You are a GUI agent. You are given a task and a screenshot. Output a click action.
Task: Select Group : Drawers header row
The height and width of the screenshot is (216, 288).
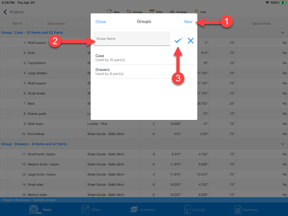coord(144,144)
